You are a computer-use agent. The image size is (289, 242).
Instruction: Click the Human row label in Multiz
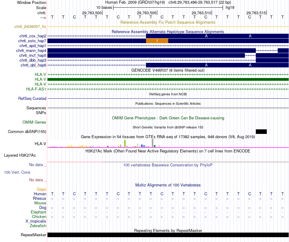(x=40, y=194)
